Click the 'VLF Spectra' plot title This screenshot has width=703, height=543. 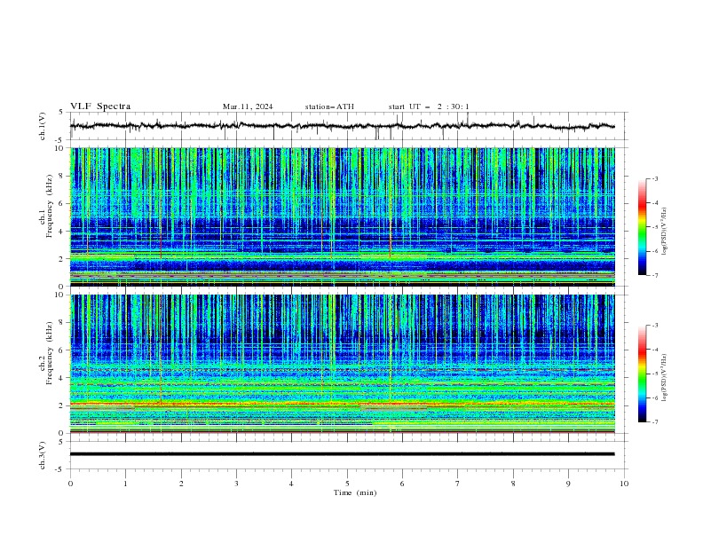coord(100,106)
